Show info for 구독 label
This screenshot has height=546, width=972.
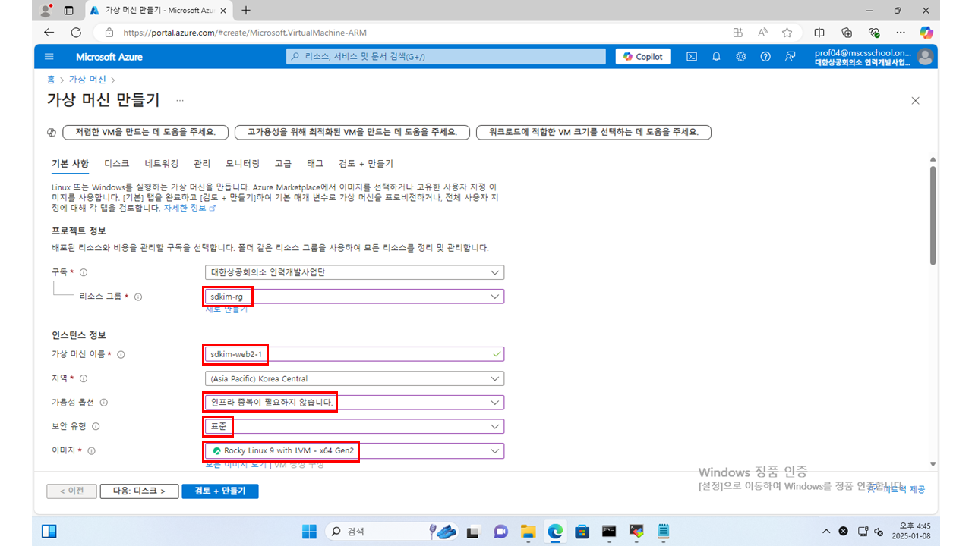(84, 272)
